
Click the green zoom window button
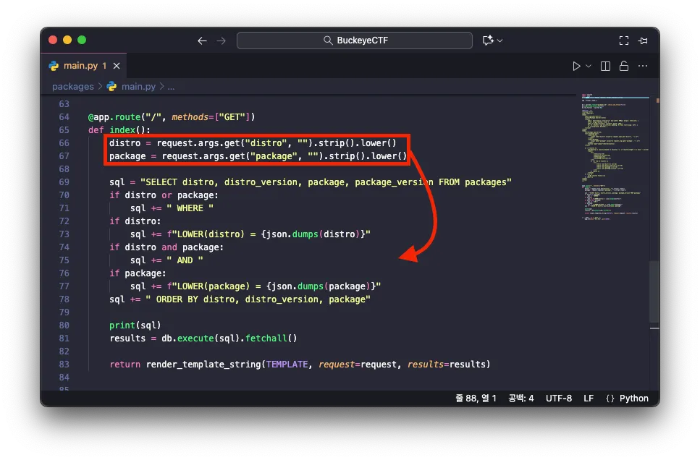click(x=82, y=40)
